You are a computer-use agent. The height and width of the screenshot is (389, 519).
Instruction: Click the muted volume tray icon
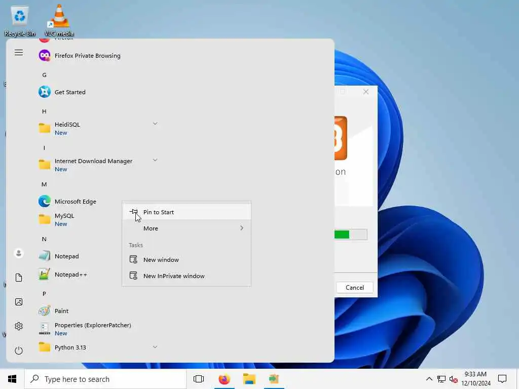click(x=454, y=379)
